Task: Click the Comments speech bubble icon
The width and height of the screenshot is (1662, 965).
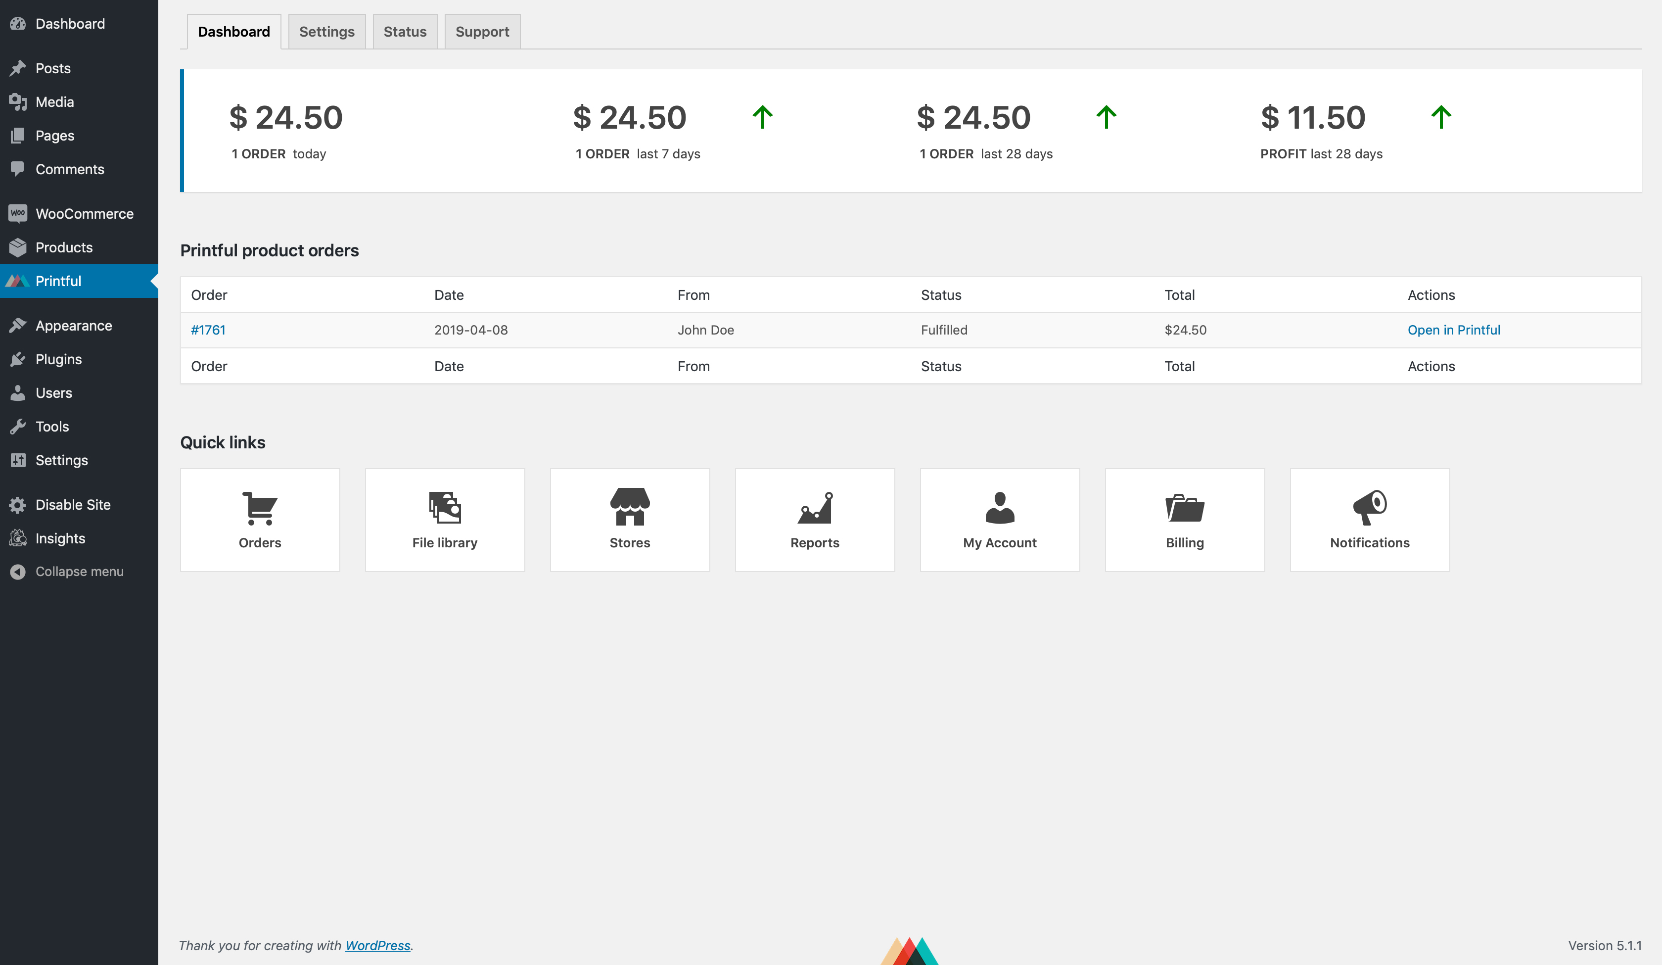Action: [18, 169]
